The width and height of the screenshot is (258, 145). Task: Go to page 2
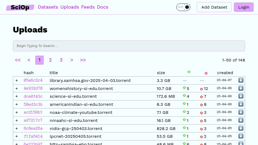pos(50,60)
